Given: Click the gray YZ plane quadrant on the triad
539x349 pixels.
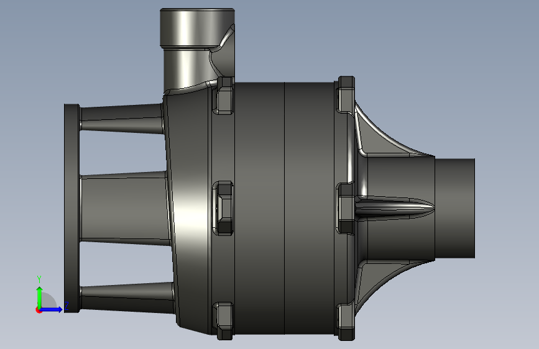Looking at the screenshot, I should 49,301.
